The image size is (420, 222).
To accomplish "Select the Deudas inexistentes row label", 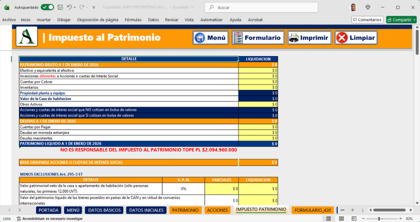I will (36, 138).
